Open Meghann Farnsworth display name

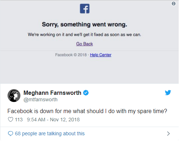(52, 93)
